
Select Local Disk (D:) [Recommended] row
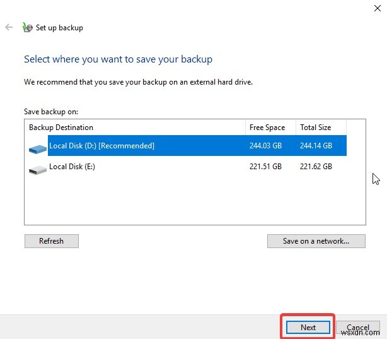coord(188,146)
